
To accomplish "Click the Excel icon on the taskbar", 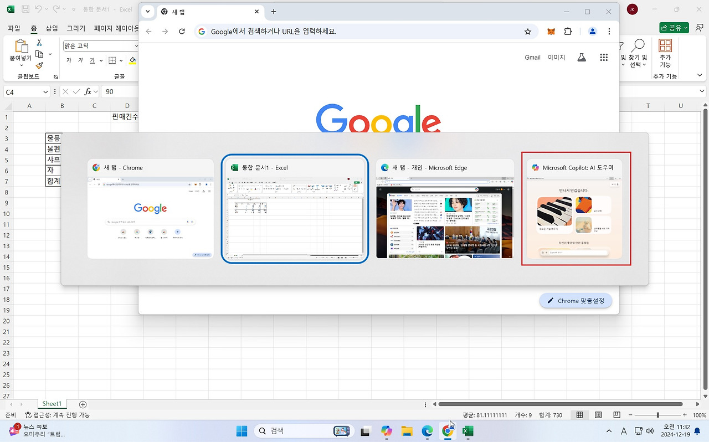I will [x=468, y=431].
